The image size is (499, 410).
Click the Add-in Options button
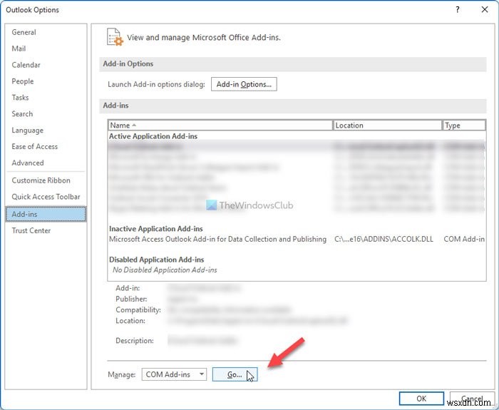[244, 84]
